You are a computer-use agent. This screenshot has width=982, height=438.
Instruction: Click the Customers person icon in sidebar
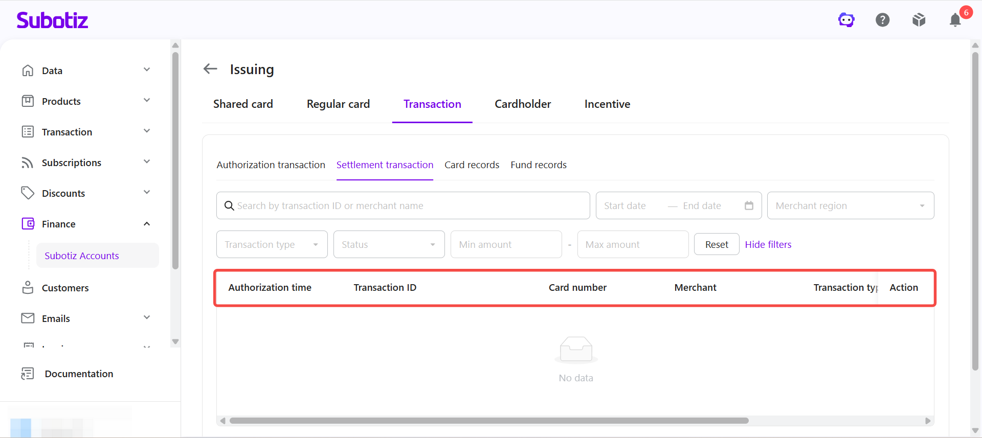point(28,288)
